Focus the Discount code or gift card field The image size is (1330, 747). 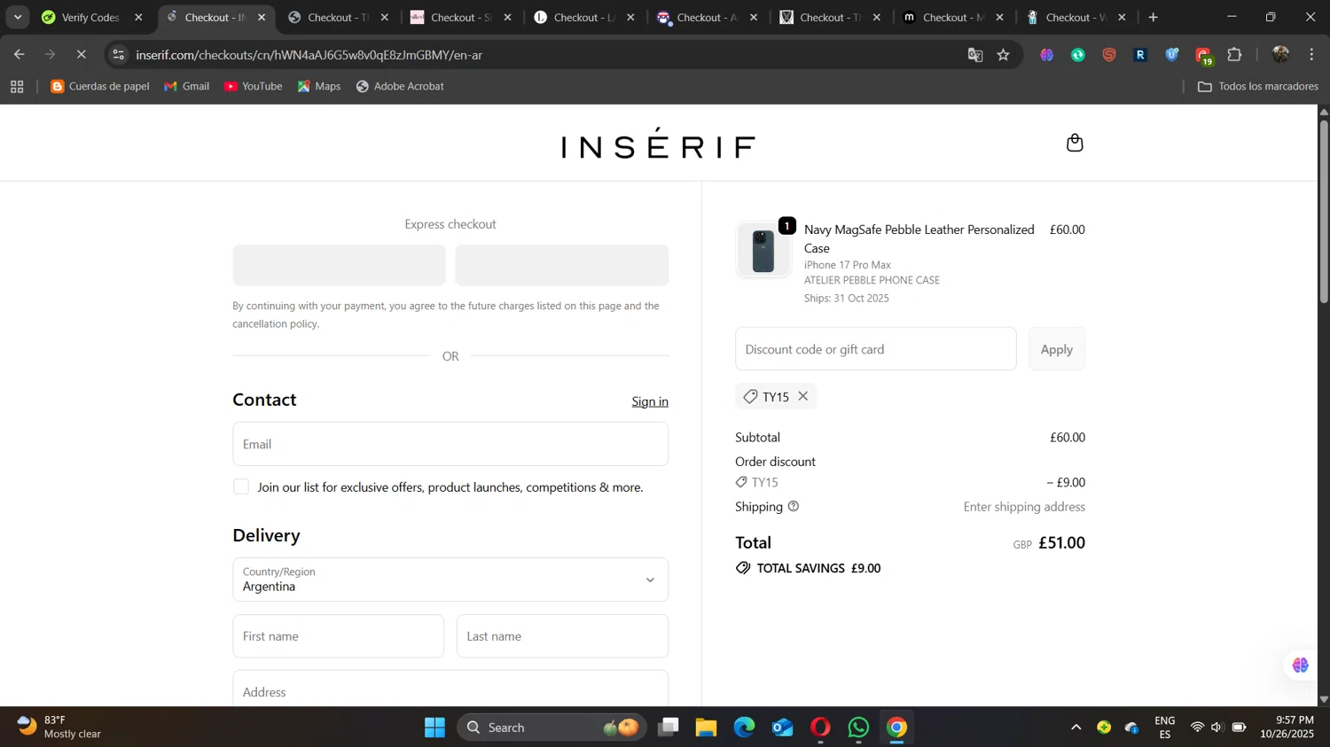875,349
